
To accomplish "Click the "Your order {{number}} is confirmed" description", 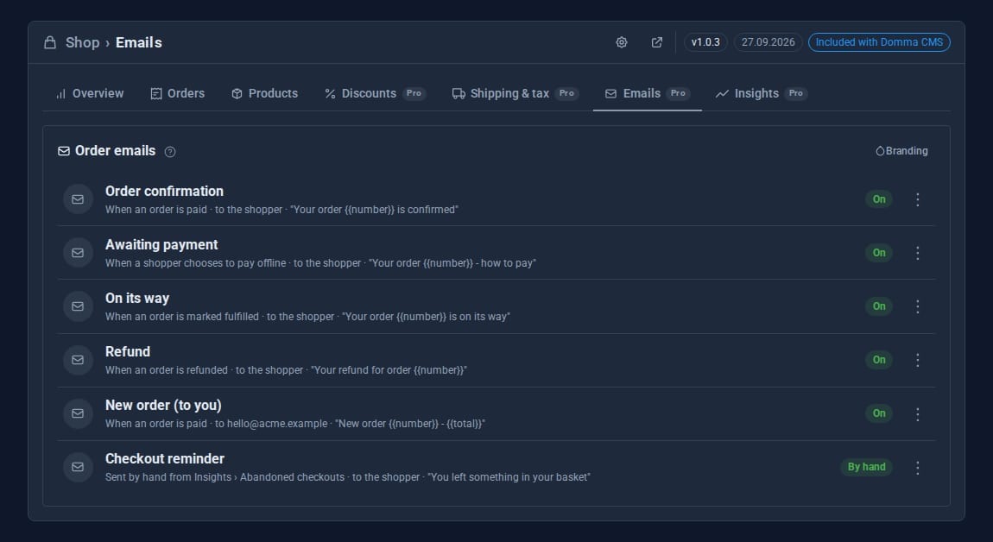I will (374, 210).
